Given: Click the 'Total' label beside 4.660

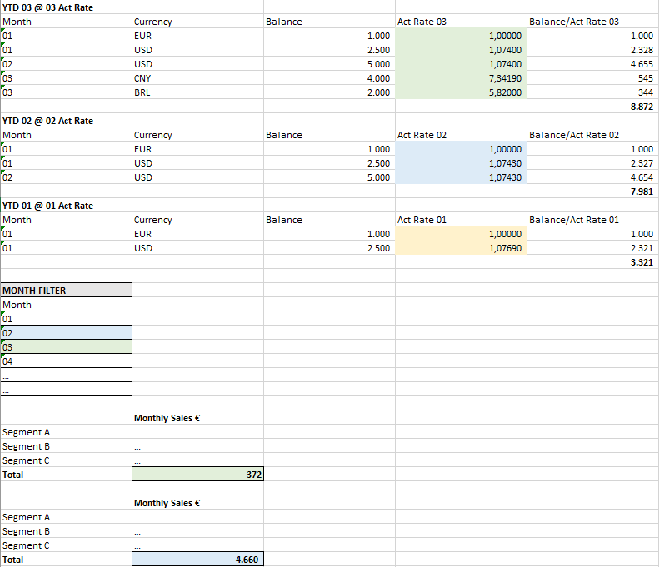Looking at the screenshot, I should click(x=67, y=560).
